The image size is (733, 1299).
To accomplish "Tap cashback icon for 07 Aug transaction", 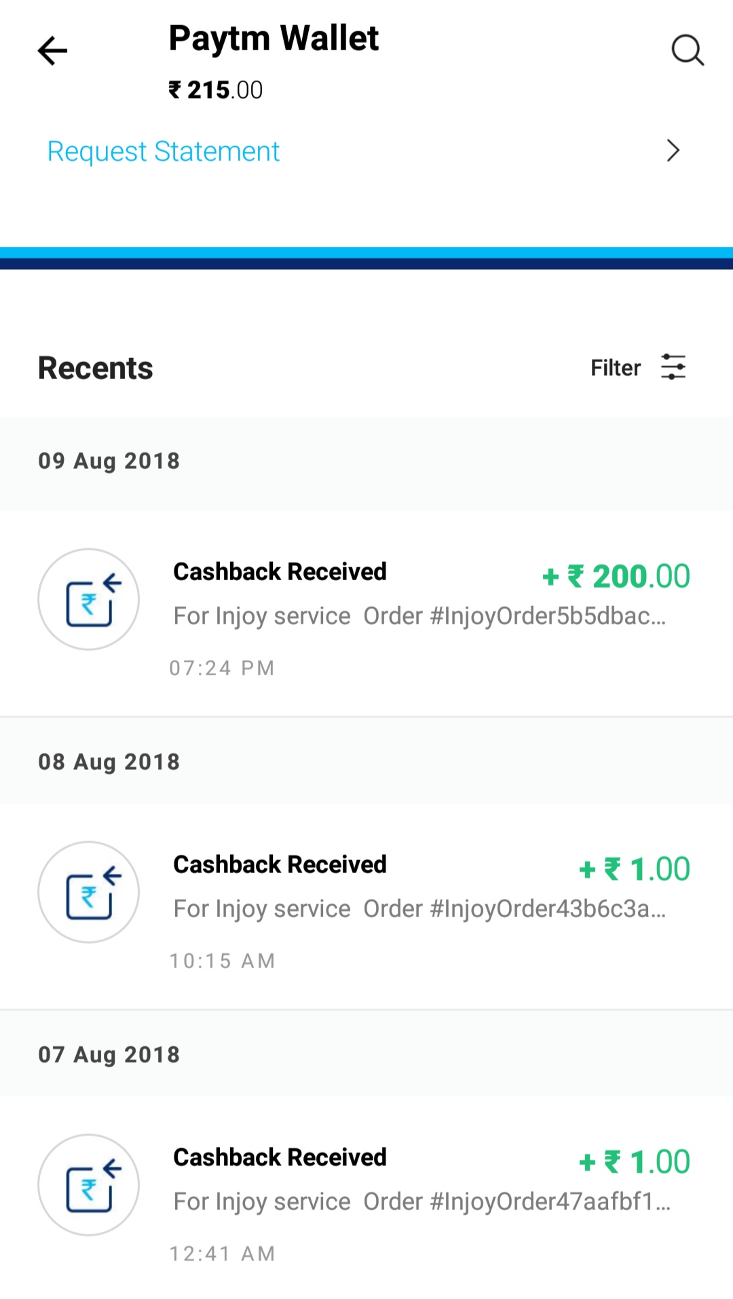I will click(x=89, y=1185).
